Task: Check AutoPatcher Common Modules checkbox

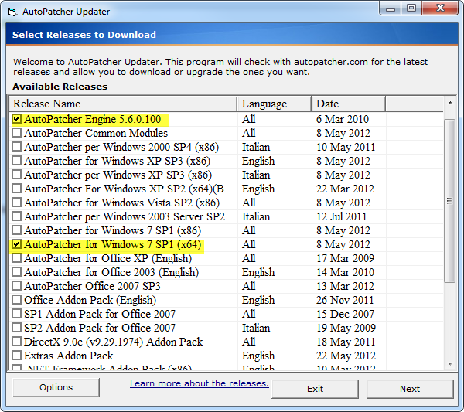Action: [x=16, y=133]
